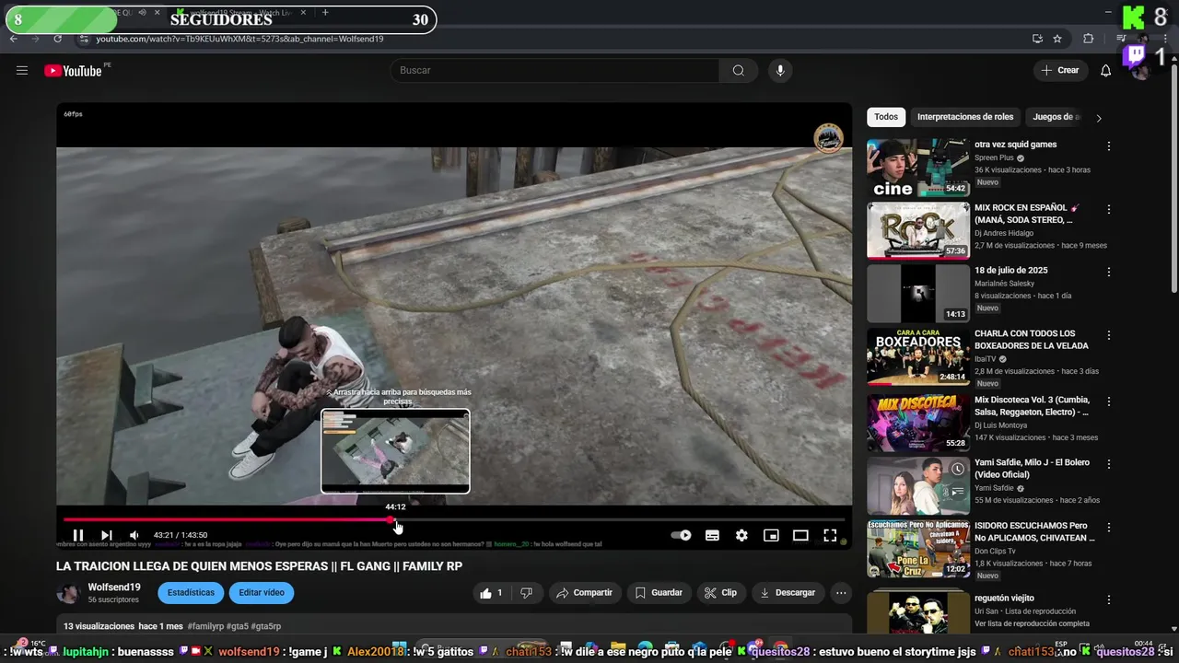Viewport: 1179px width, 663px height.
Task: Click Ver lista de reproducción completa
Action: tap(1032, 623)
